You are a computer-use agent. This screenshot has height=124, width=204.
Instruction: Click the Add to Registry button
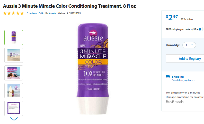pyautogui.click(x=190, y=59)
